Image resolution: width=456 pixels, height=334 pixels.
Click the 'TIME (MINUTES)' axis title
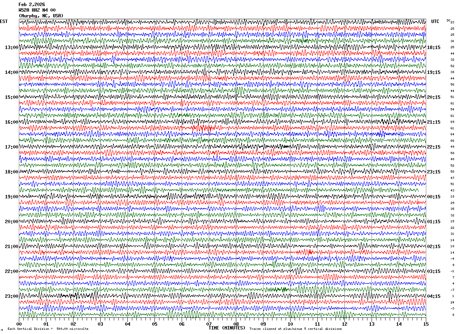point(227,328)
